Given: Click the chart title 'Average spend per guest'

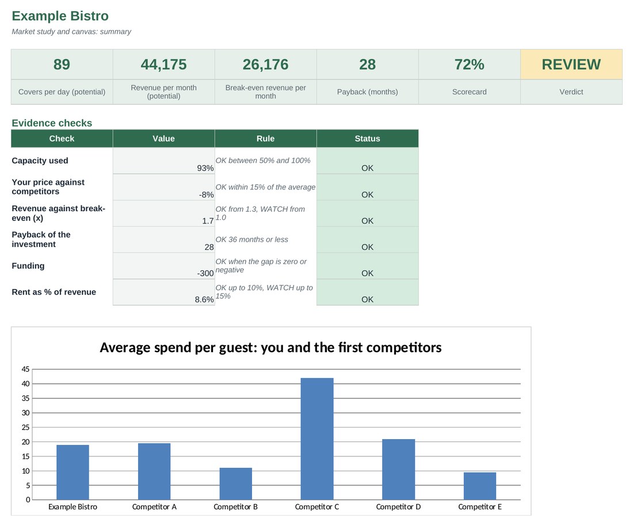Looking at the screenshot, I should pyautogui.click(x=270, y=347).
